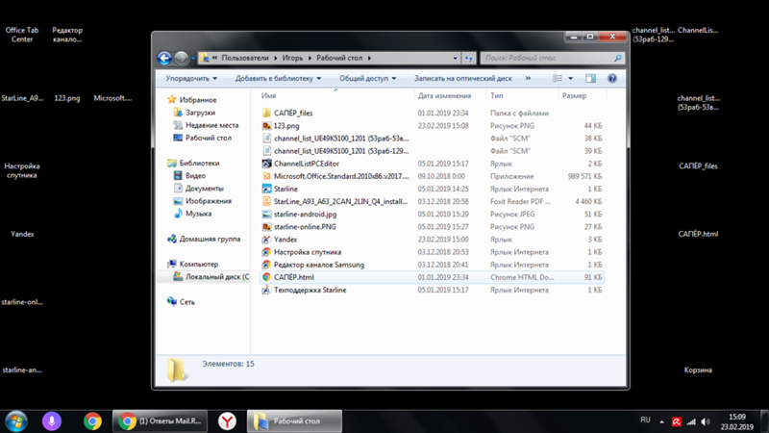Select Рабочий стол in the navigation pane

click(208, 138)
